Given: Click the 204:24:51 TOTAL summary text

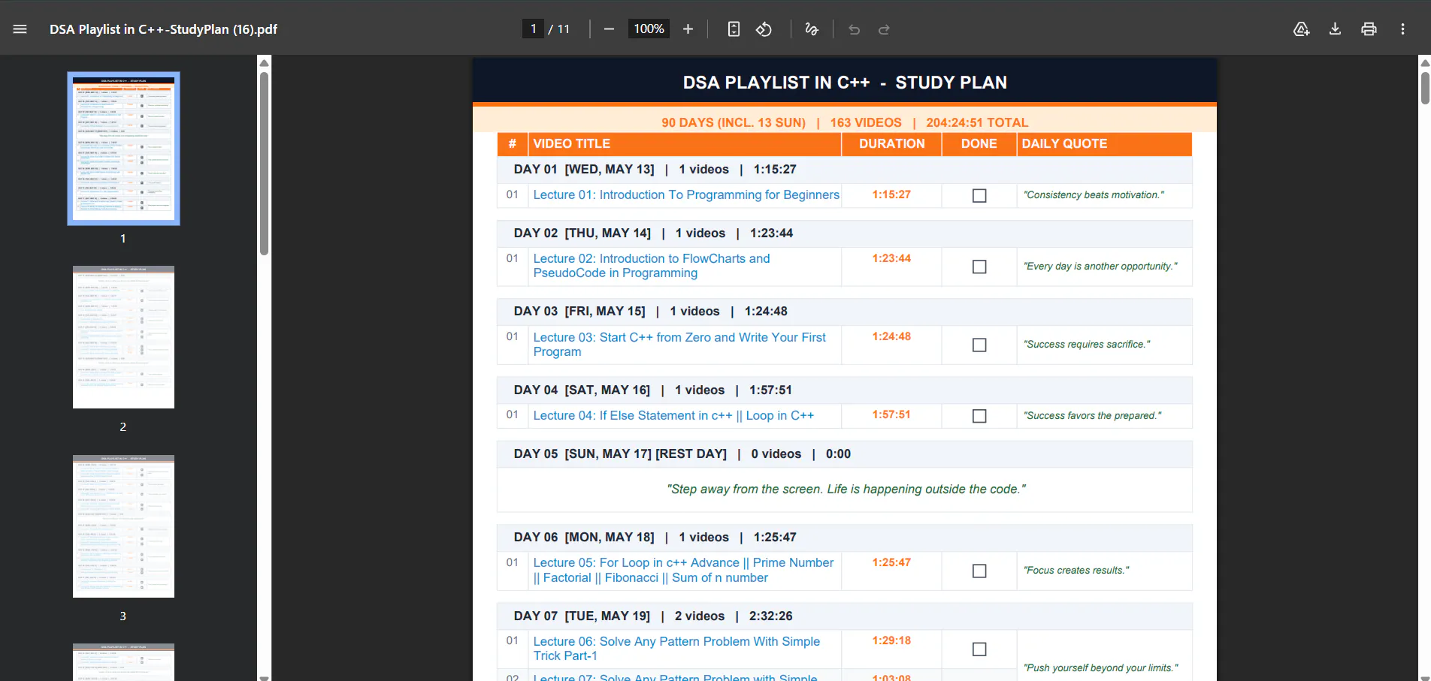Looking at the screenshot, I should click(977, 122).
